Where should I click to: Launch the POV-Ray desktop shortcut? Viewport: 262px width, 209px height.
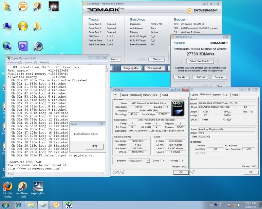click(38, 46)
